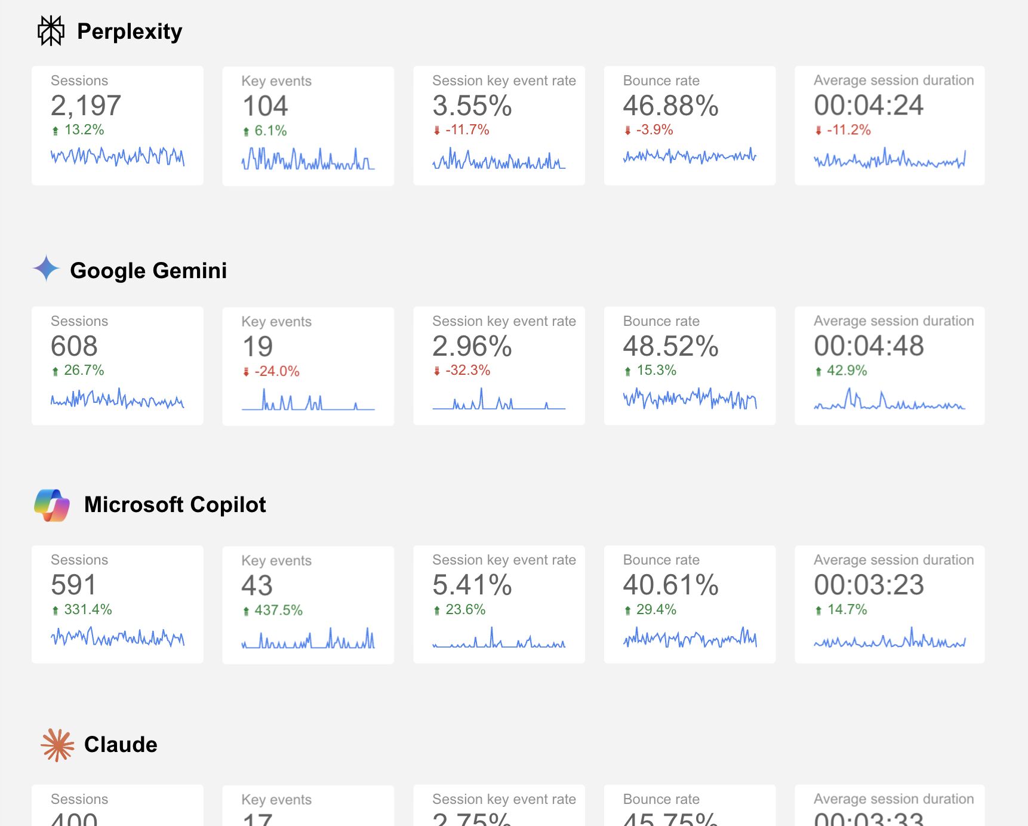
Task: Click Copilot's Key events sparkline chart
Action: (x=307, y=639)
